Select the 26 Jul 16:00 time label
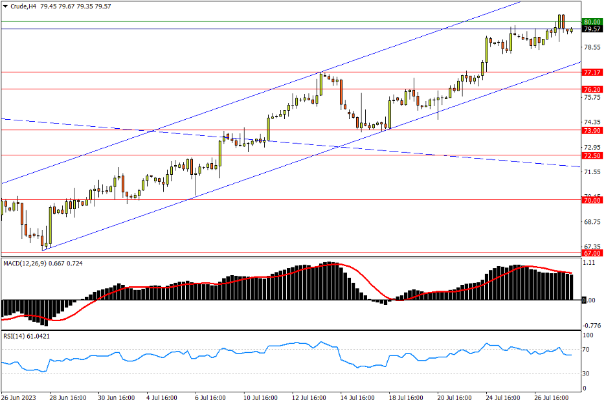This screenshot has height=404, width=606. pos(552,397)
